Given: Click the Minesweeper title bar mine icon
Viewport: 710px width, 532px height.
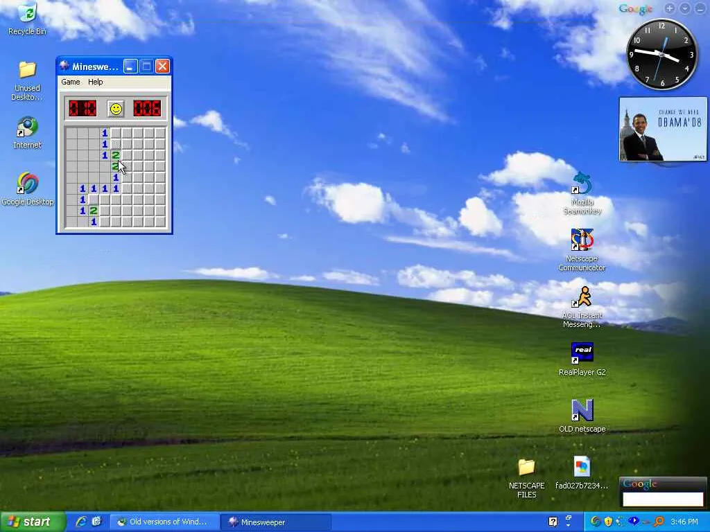Looking at the screenshot, I should (x=64, y=66).
